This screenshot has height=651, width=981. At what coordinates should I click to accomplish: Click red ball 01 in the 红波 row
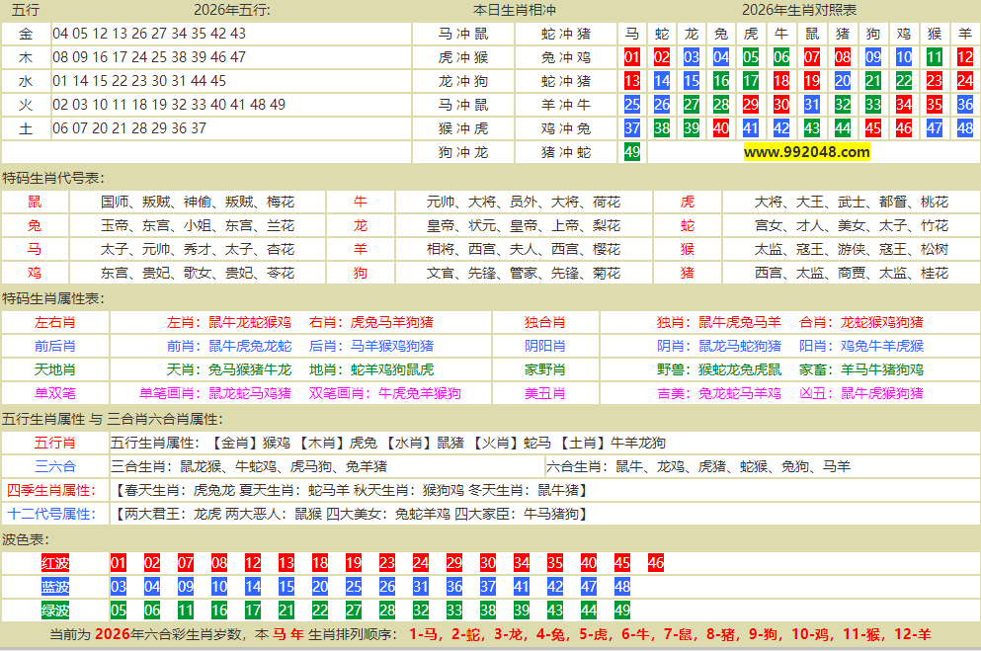point(119,563)
